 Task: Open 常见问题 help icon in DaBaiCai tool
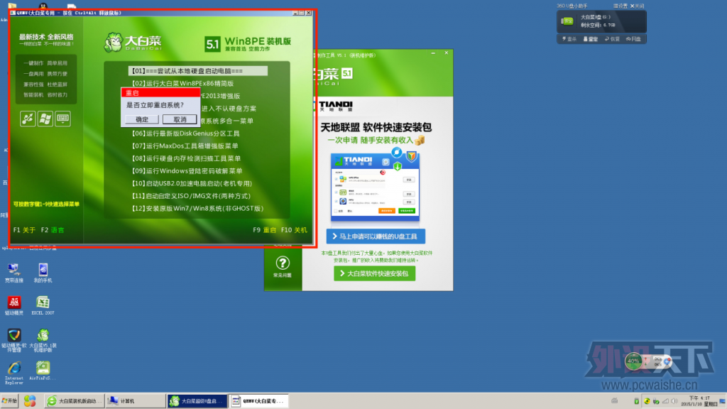point(282,267)
